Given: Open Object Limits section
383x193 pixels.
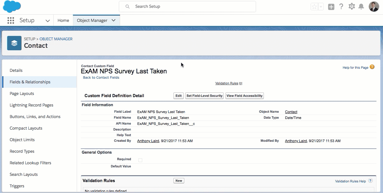Looking at the screenshot, I should pyautogui.click(x=39, y=140).
